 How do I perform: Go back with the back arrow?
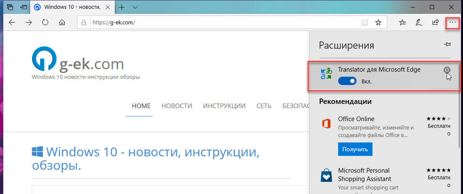(12, 23)
